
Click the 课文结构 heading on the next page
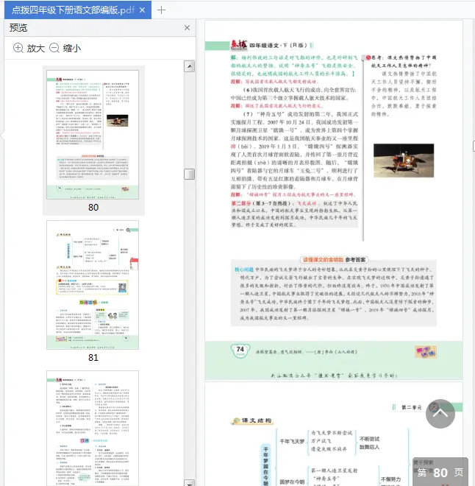pyautogui.click(x=256, y=420)
